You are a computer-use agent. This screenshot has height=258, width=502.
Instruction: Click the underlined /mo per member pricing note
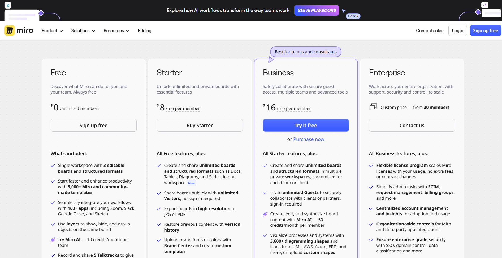(x=183, y=108)
